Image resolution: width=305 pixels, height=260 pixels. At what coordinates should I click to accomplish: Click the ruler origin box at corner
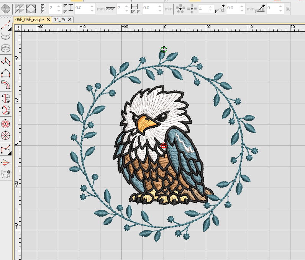tap(18, 27)
